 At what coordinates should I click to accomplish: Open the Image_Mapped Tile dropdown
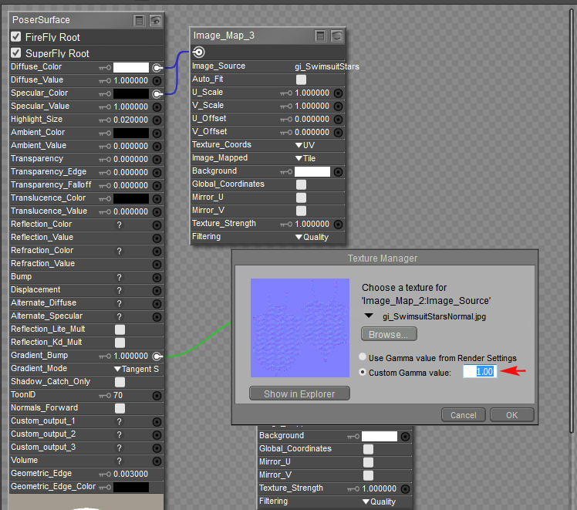click(x=305, y=158)
